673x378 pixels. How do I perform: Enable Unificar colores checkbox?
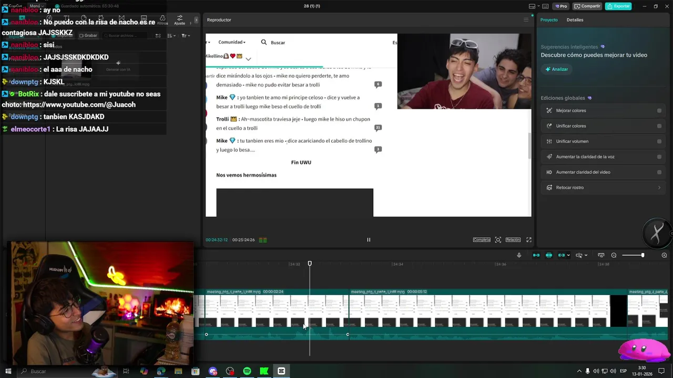659,126
